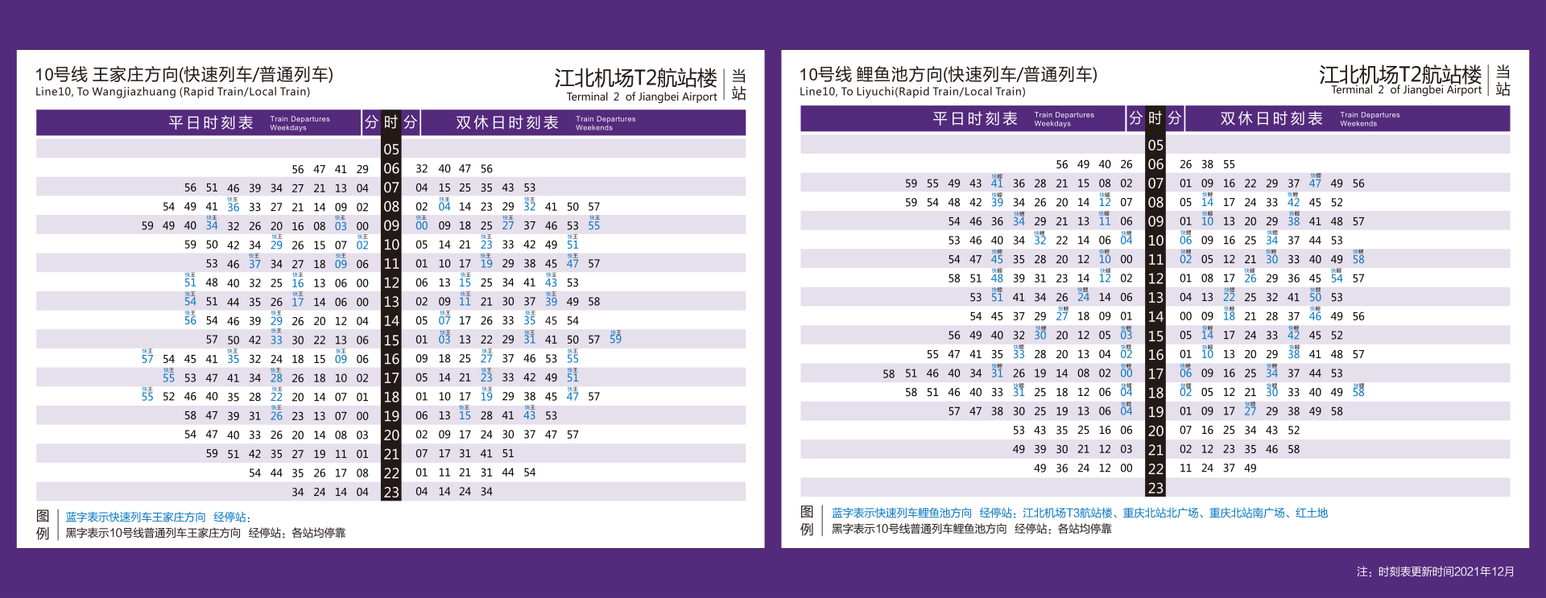This screenshot has width=1546, height=598.
Task: Click hour '05' in the Liyuchi hour column
Action: (x=1155, y=146)
